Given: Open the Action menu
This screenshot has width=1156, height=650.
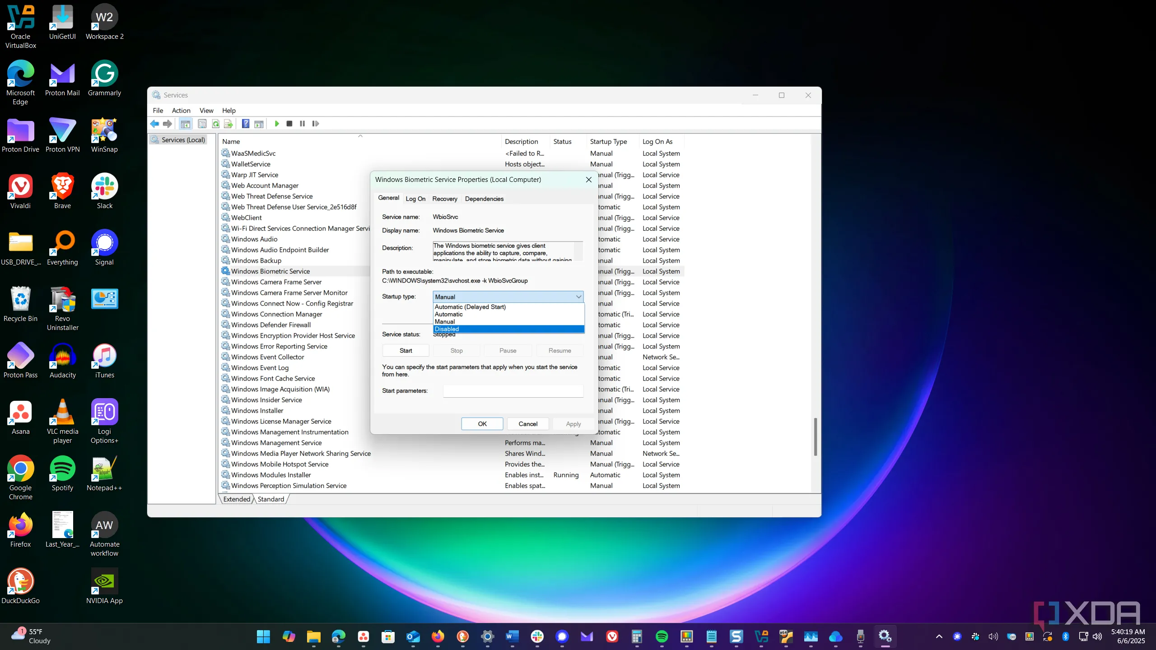Looking at the screenshot, I should point(181,111).
